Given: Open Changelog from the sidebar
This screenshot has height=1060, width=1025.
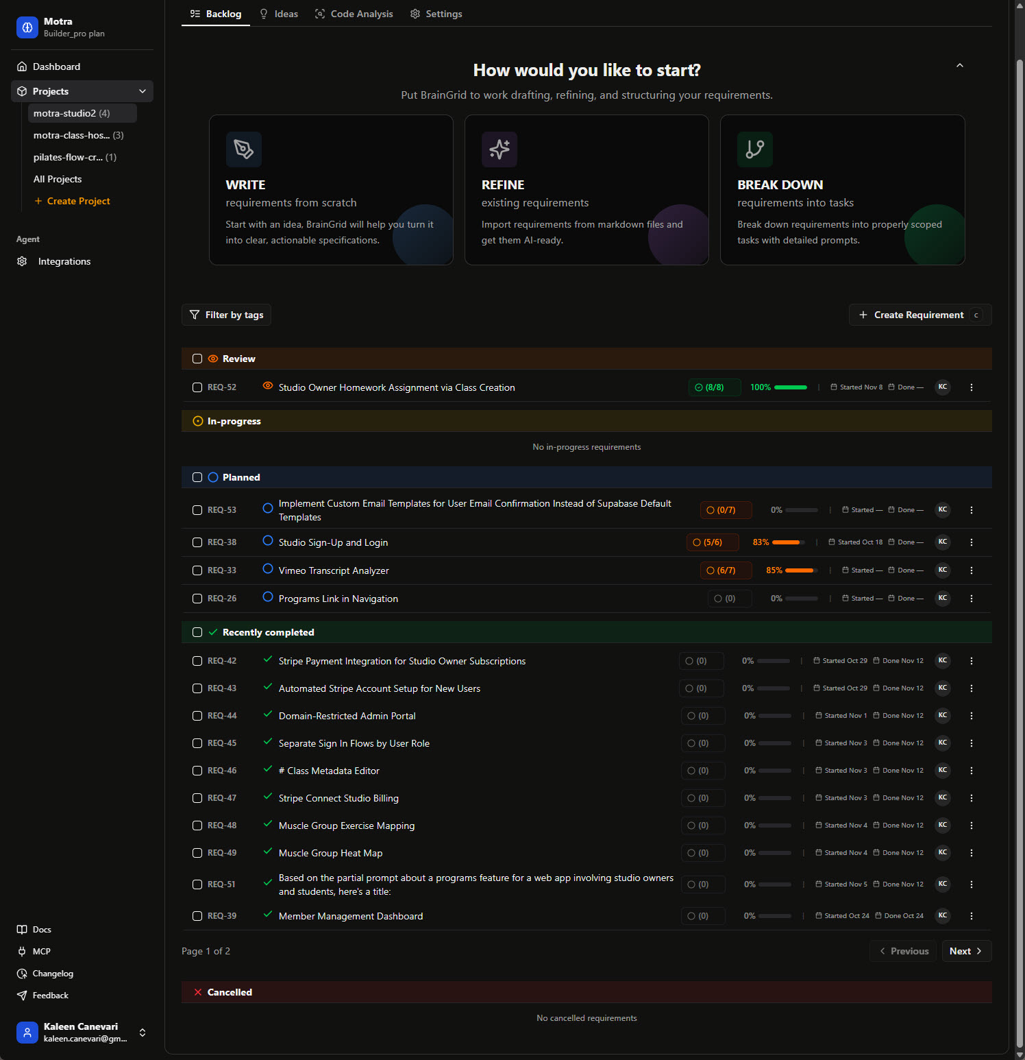Looking at the screenshot, I should (52, 974).
